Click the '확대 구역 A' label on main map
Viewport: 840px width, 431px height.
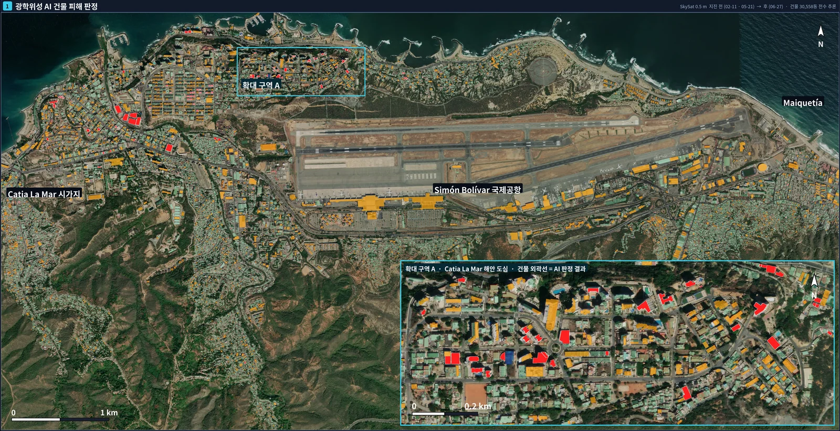pyautogui.click(x=261, y=85)
